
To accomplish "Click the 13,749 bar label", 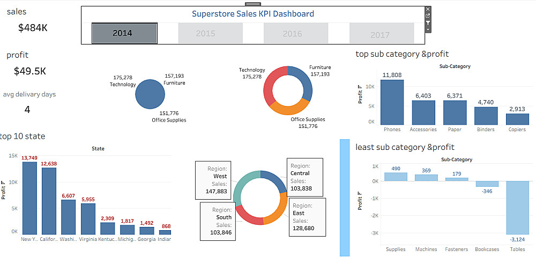I will (x=29, y=158).
